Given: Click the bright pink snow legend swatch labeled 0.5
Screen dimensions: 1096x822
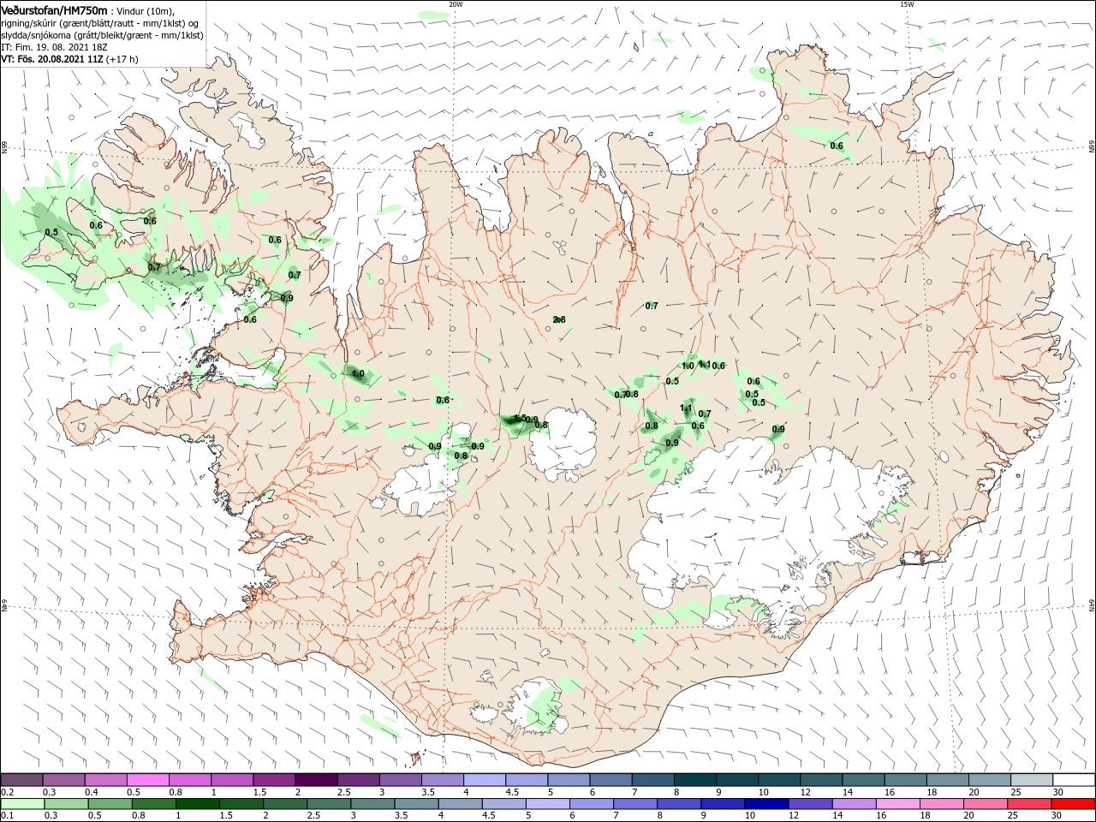Looking at the screenshot, I should pos(147,780).
